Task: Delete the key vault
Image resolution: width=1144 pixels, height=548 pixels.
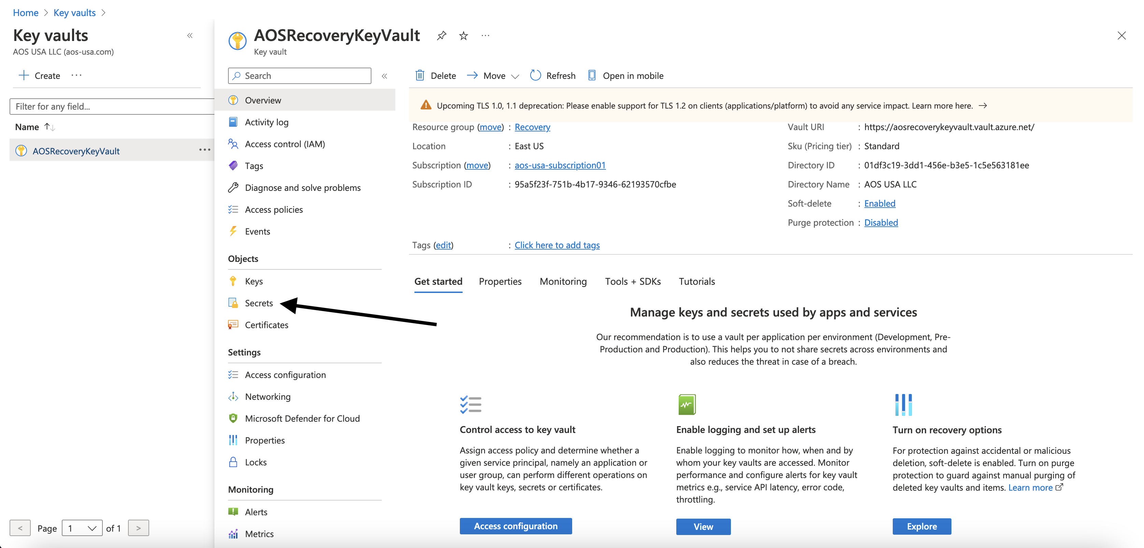Action: (x=435, y=75)
